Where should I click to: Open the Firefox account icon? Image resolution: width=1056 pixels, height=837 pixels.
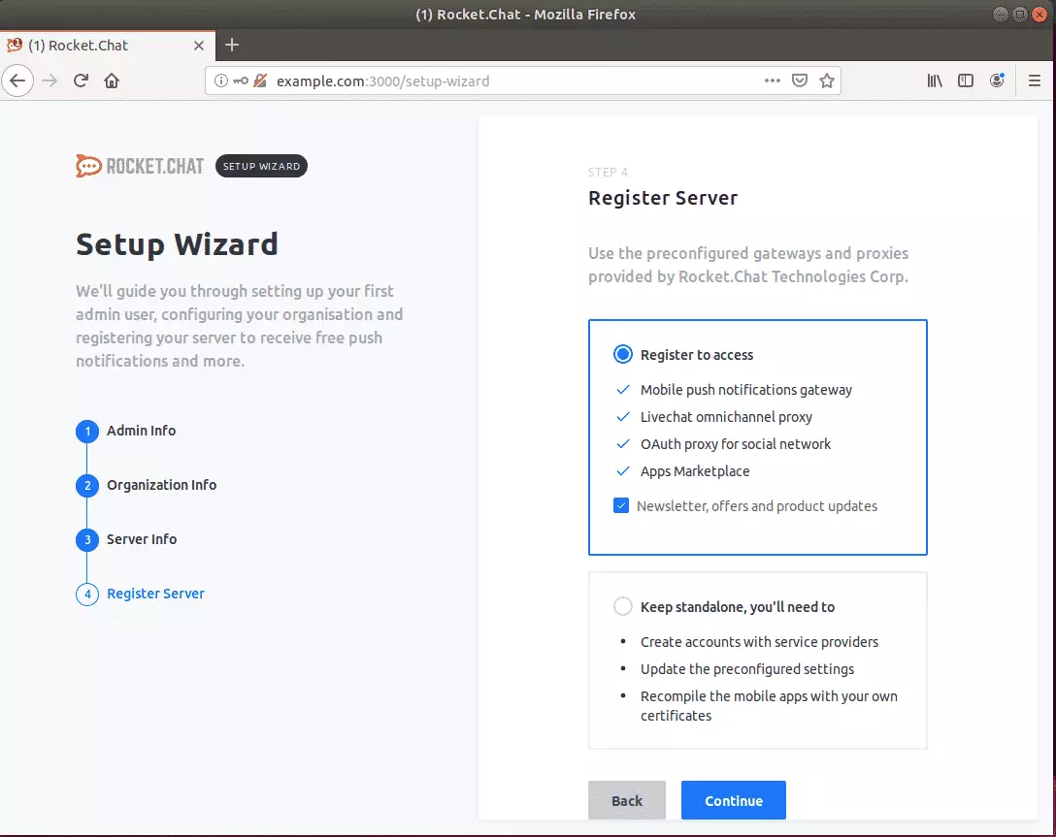[998, 80]
